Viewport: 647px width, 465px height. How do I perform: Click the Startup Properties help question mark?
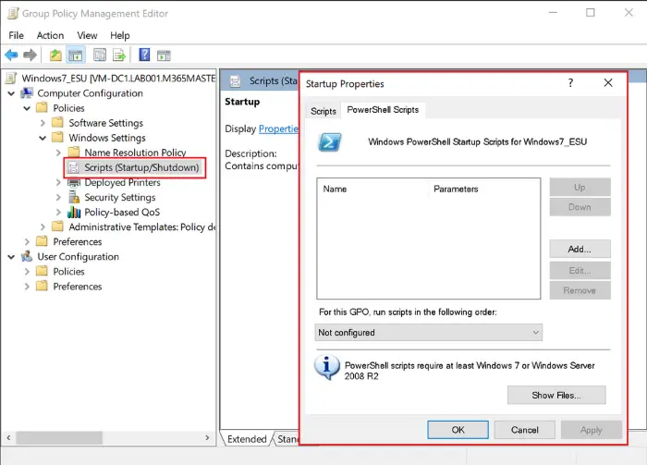pyautogui.click(x=570, y=83)
